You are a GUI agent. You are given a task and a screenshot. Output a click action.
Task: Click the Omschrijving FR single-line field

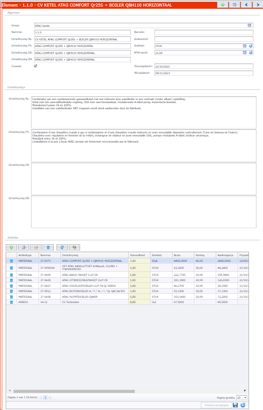click(82, 46)
